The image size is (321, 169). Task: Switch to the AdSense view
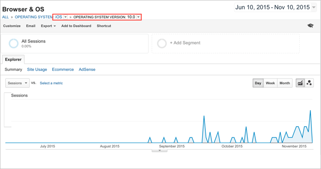(87, 69)
